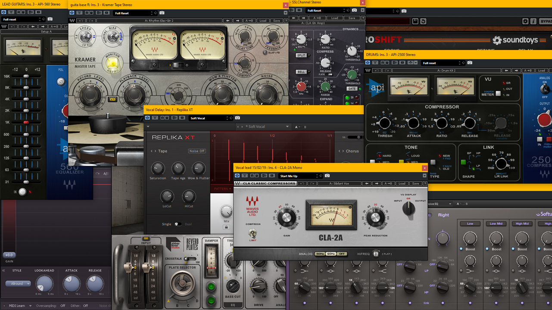
Task: Click redo arrow in CLA-2A Waves toolbar
Action: click(311, 183)
